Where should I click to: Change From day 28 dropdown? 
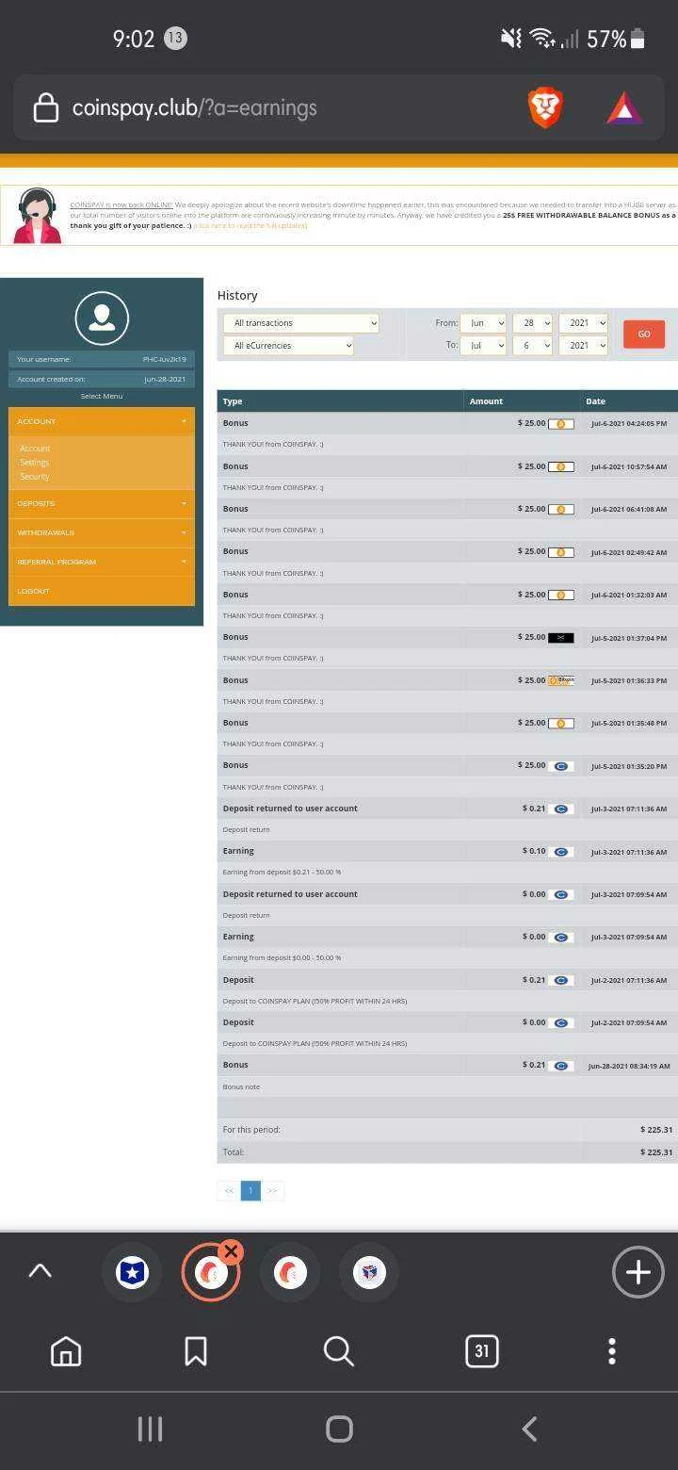point(532,323)
